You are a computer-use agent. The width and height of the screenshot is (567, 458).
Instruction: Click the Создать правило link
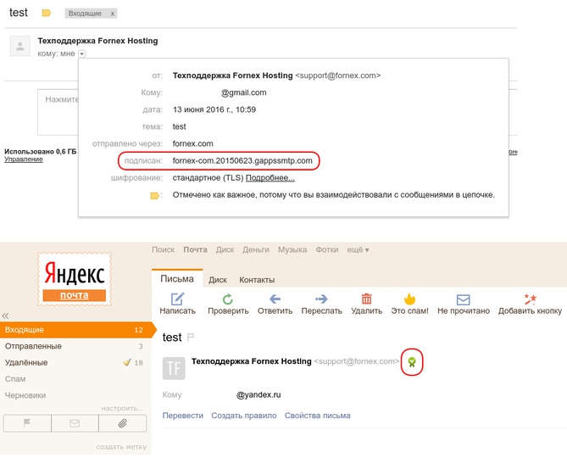coord(244,416)
